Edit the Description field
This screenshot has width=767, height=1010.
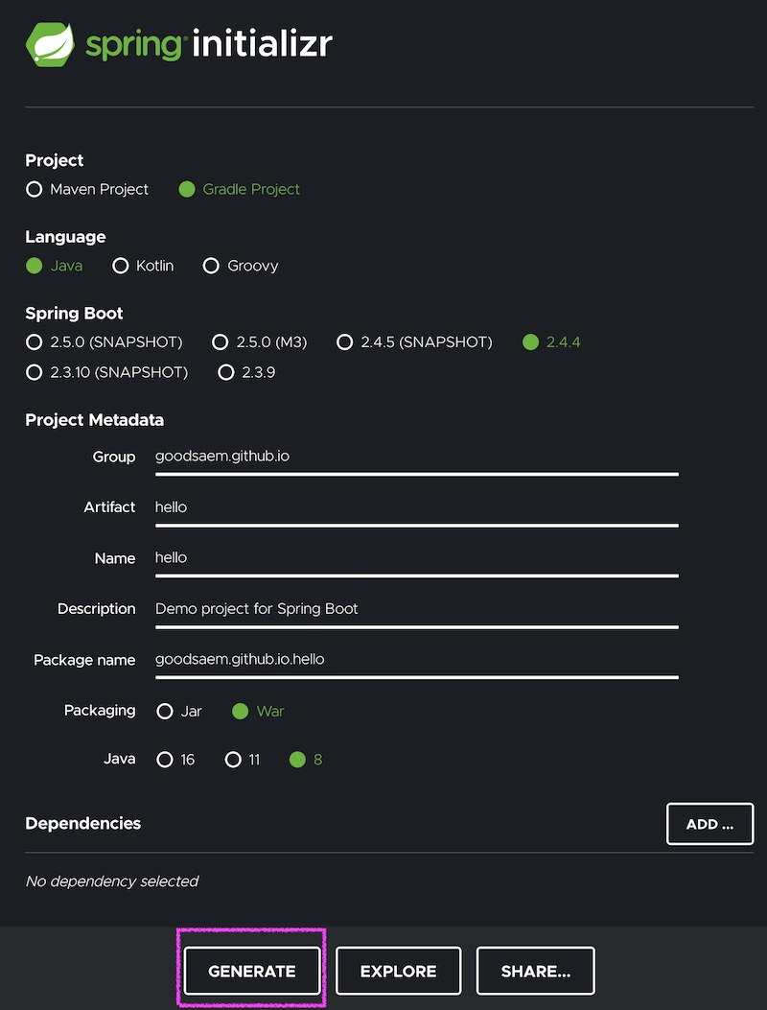417,611
